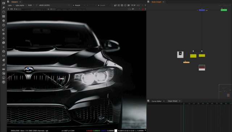Open the Transform nodes menu
The width and height of the screenshot is (232, 132).
4,38
